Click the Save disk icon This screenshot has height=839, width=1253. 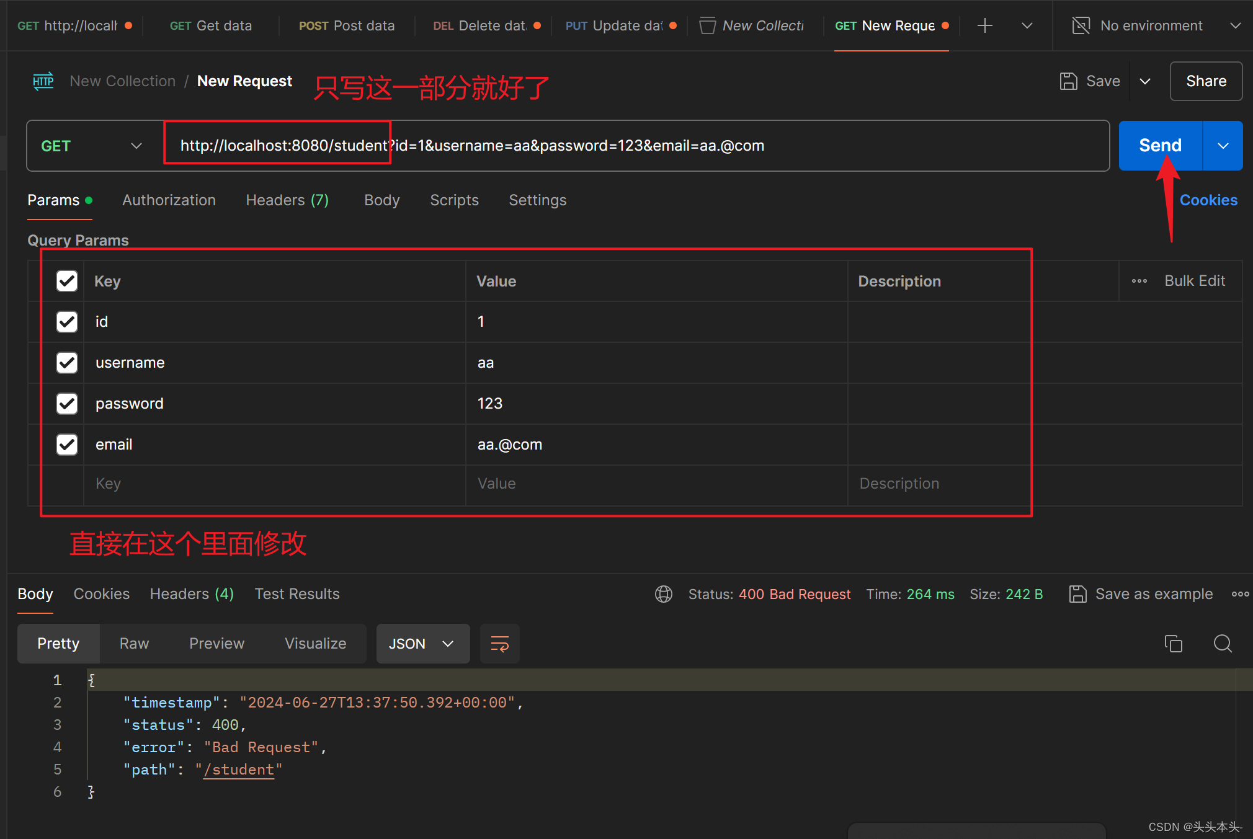1068,81
